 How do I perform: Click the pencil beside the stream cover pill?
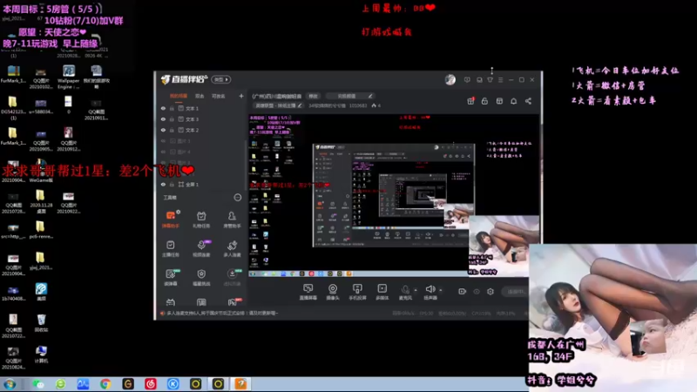point(369,96)
